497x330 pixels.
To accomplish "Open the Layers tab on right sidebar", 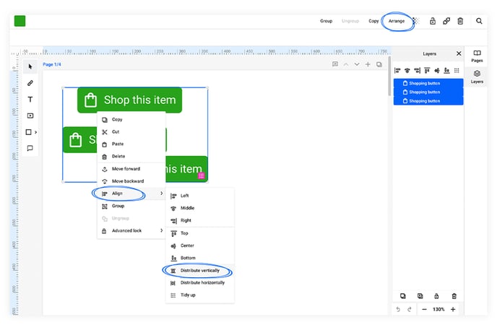I will click(477, 77).
